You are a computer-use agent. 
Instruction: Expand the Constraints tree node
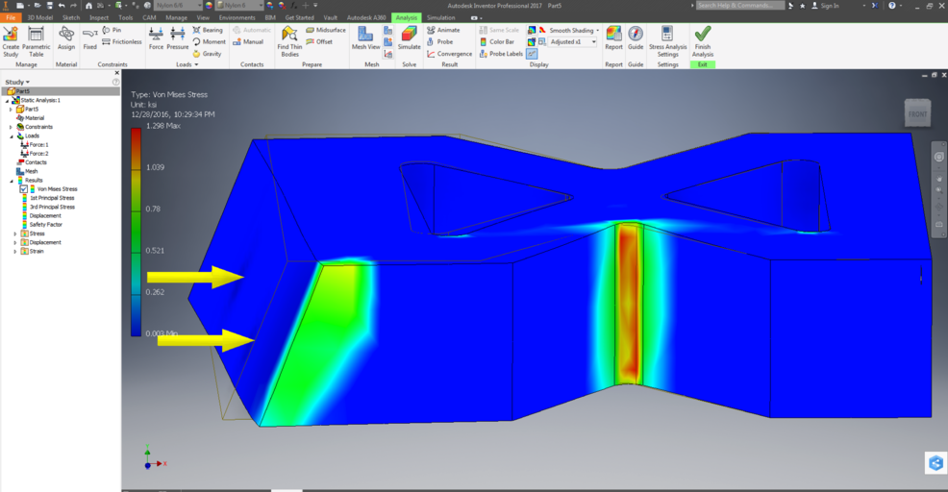pyautogui.click(x=12, y=127)
